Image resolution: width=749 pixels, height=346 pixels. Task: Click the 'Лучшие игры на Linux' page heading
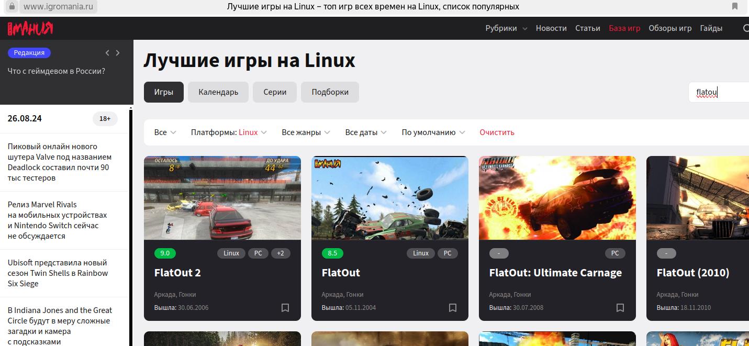click(x=249, y=61)
